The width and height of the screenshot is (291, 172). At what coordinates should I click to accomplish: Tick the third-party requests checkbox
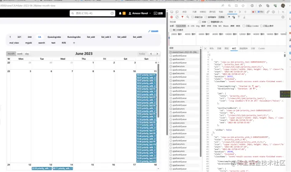pyautogui.click(x=171, y=30)
